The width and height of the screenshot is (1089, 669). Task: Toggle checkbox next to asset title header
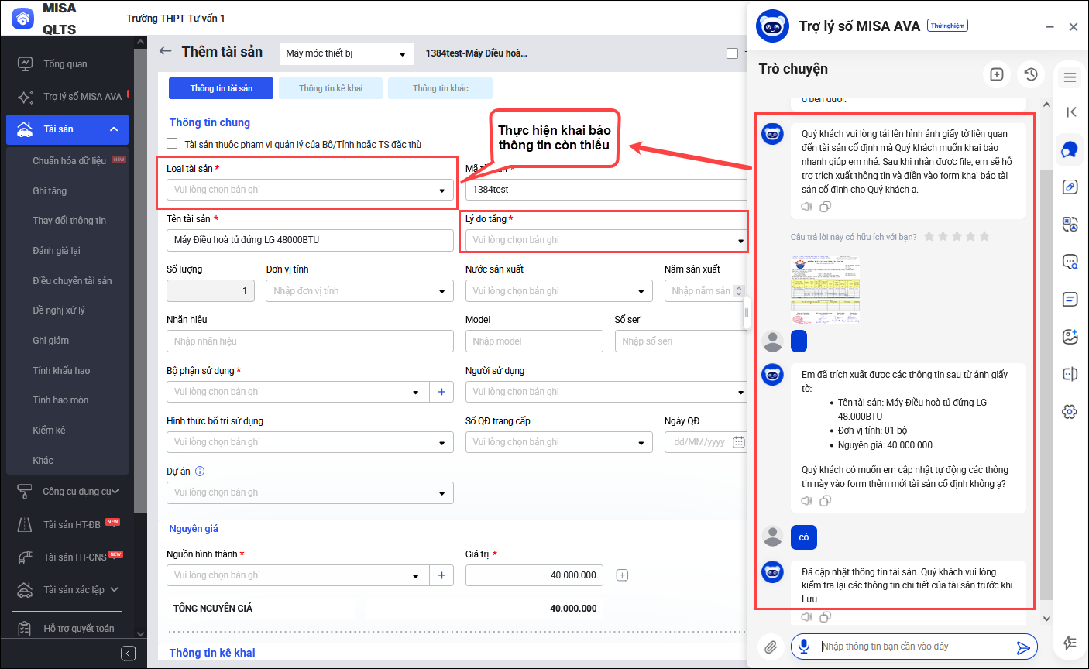732,53
